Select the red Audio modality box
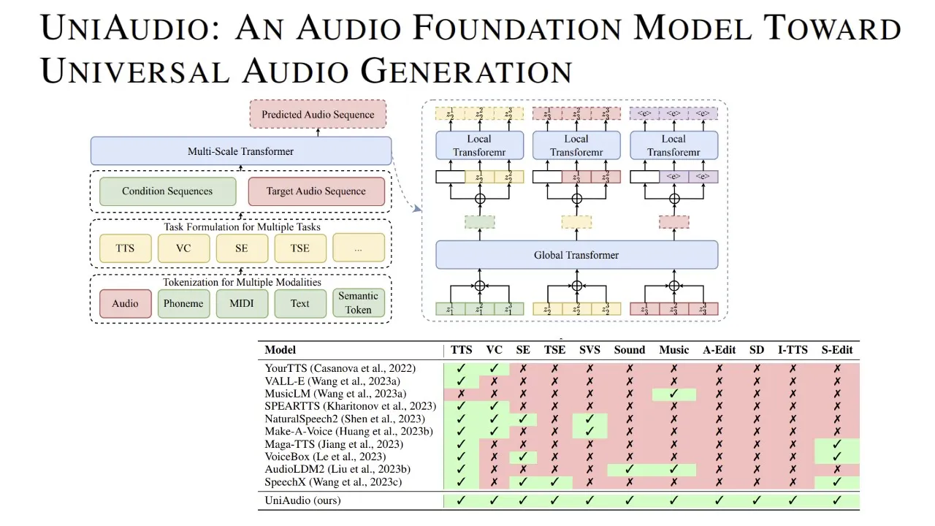This screenshot has width=935, height=526. [x=125, y=304]
